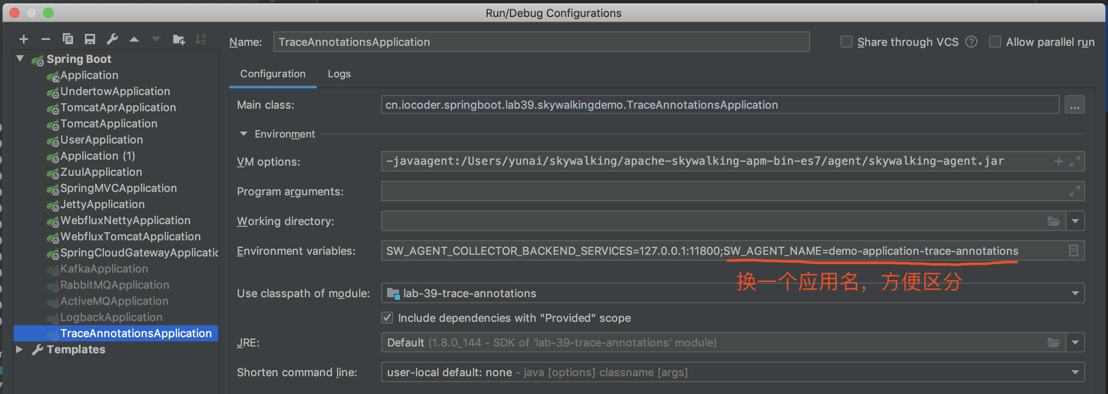
Task: Uncheck Include dependencies with Provided scope
Action: point(387,318)
